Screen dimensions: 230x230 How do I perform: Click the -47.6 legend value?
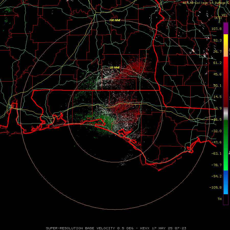pyautogui.click(x=216, y=142)
